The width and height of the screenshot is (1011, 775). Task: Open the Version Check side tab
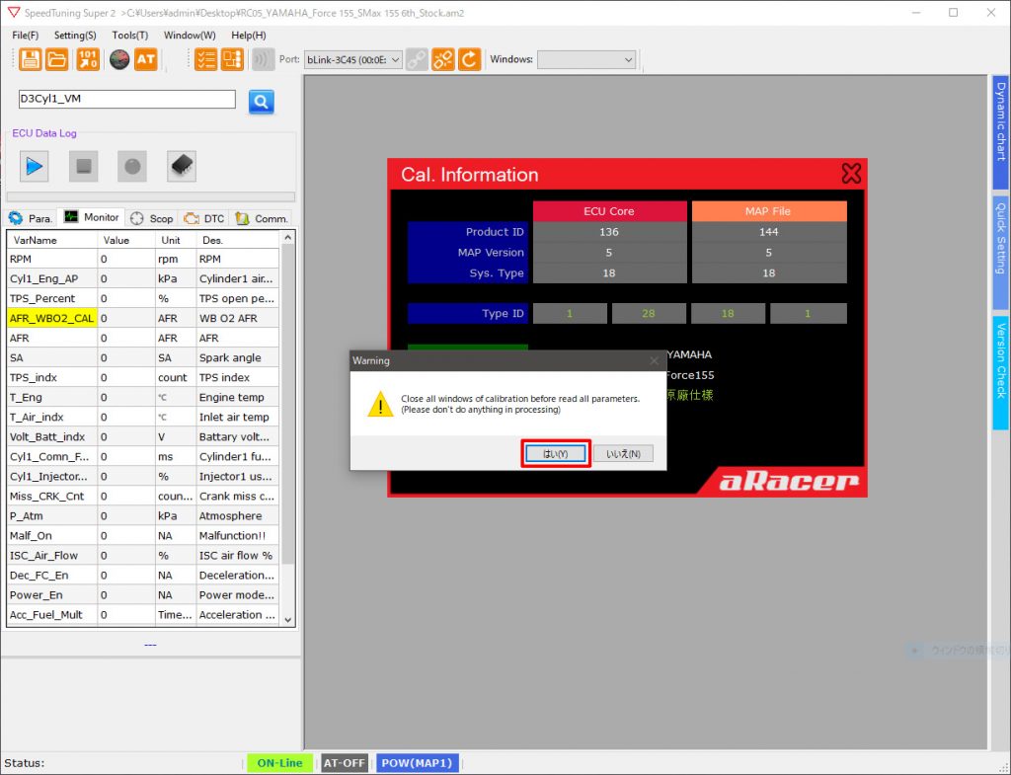click(x=1001, y=372)
